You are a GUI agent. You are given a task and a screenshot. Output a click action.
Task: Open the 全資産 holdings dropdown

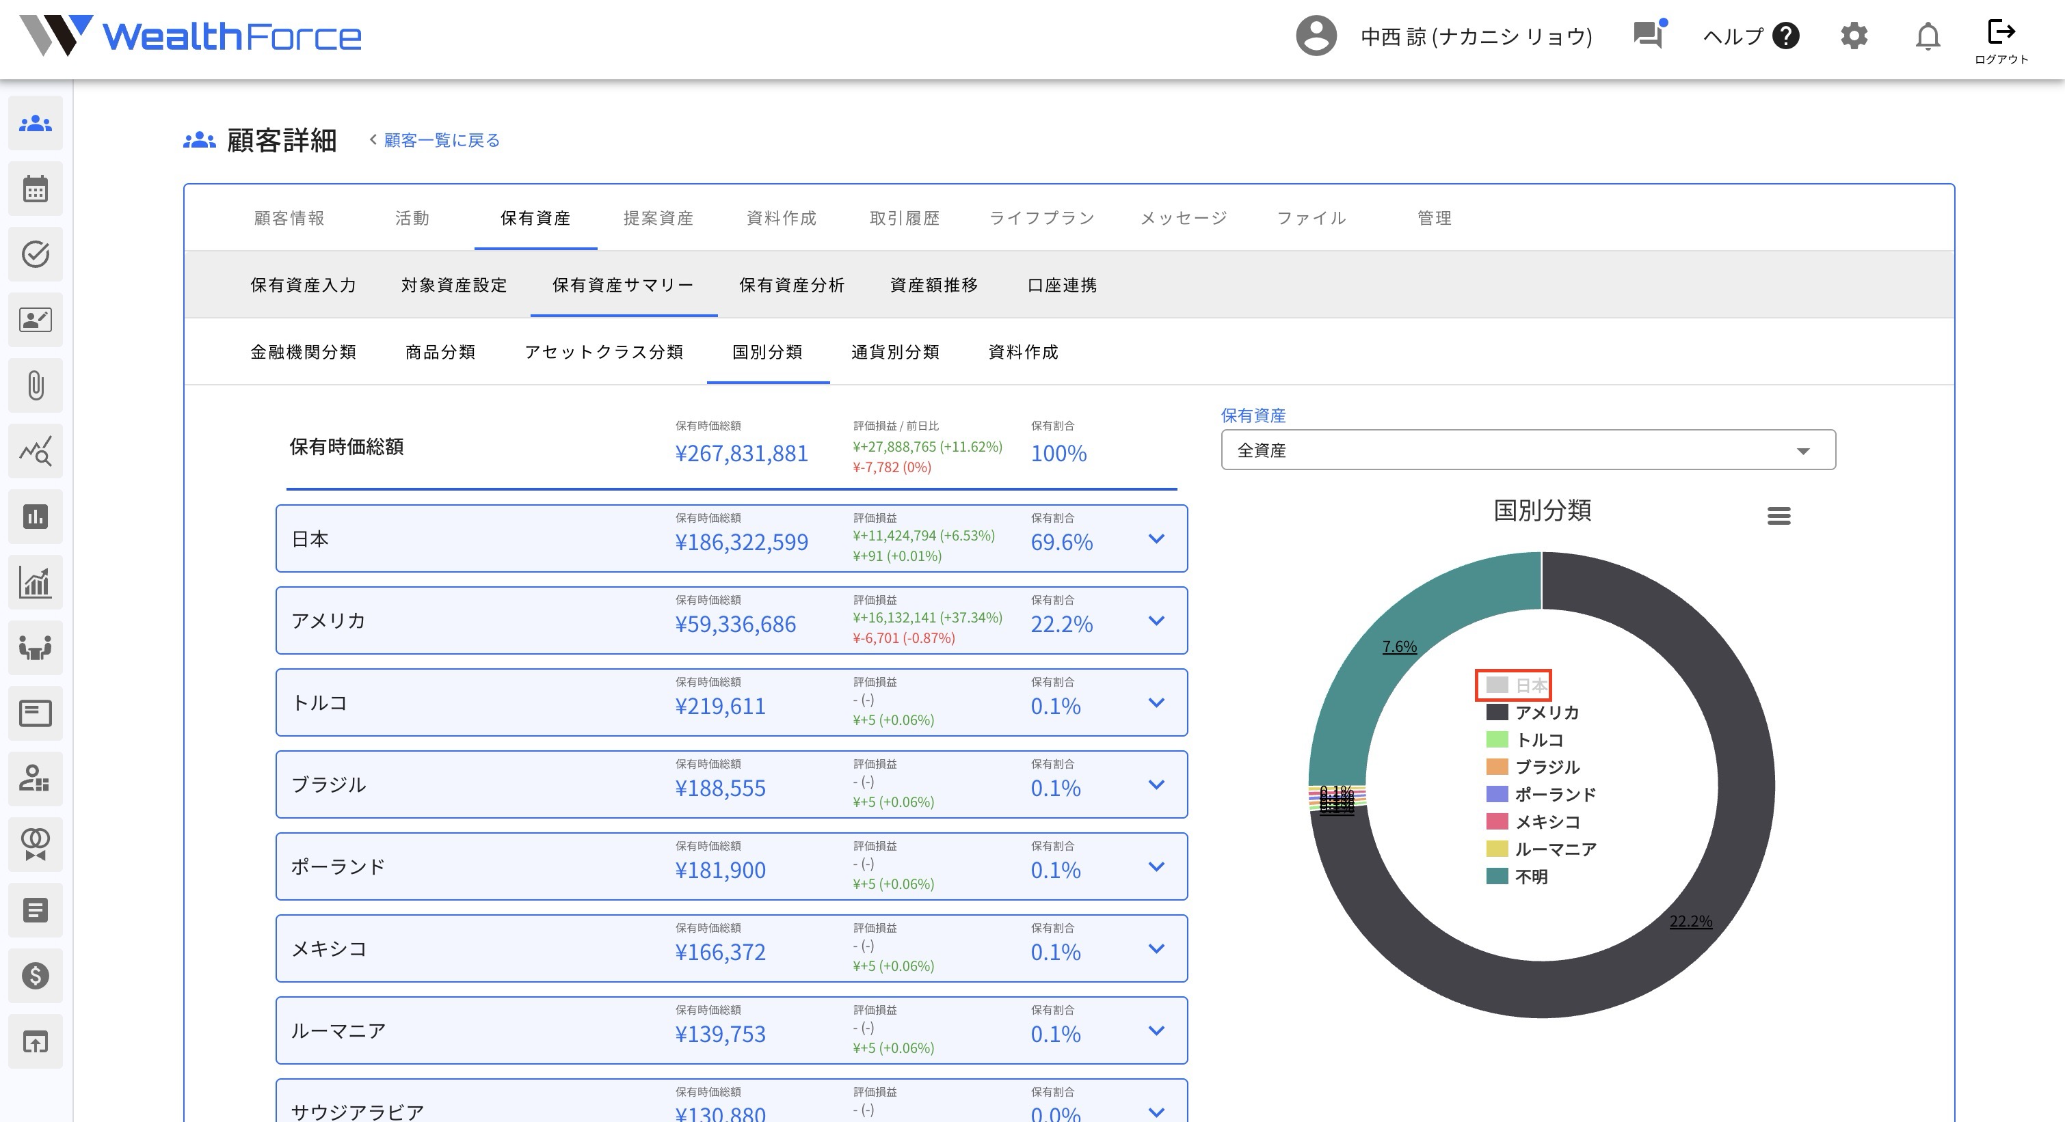1528,450
